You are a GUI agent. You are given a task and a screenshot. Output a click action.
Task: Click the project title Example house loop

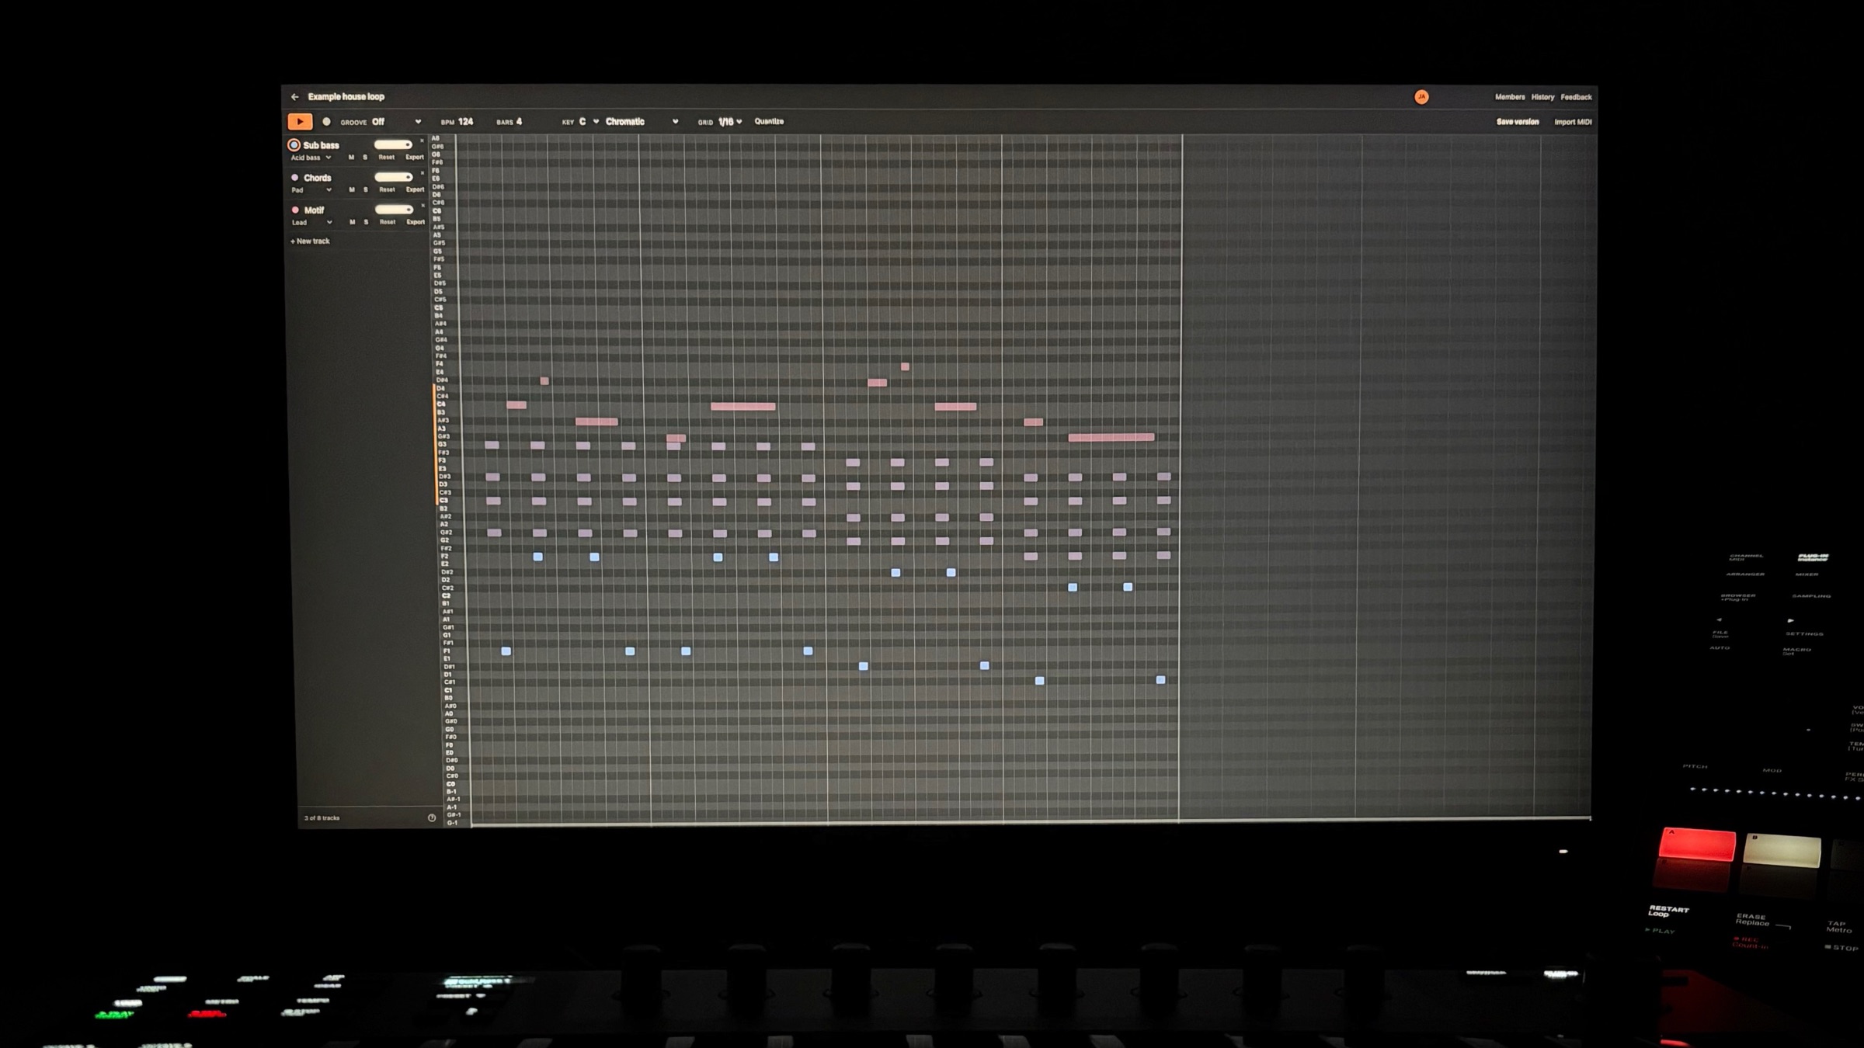346,97
